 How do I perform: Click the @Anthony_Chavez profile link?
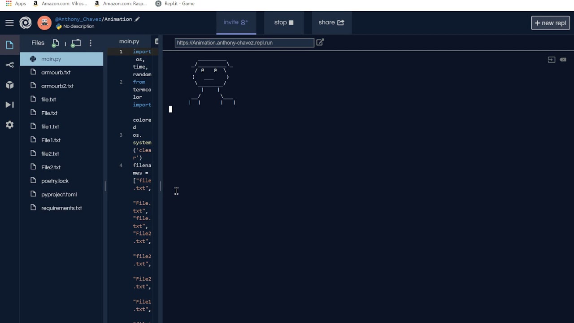point(78,19)
